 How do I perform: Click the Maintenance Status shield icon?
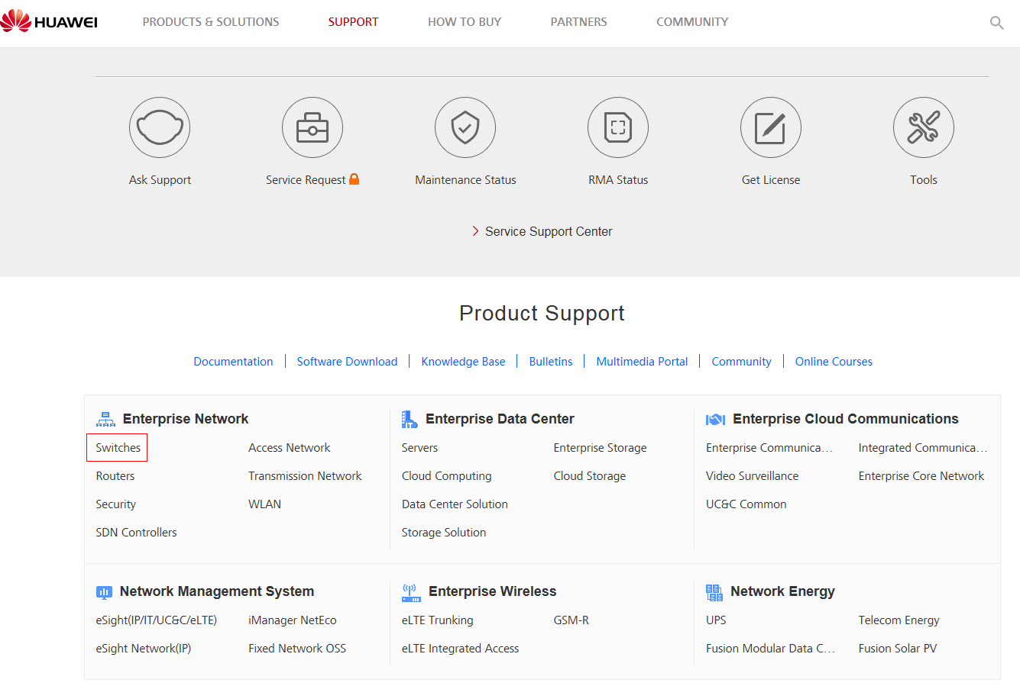[x=465, y=127]
